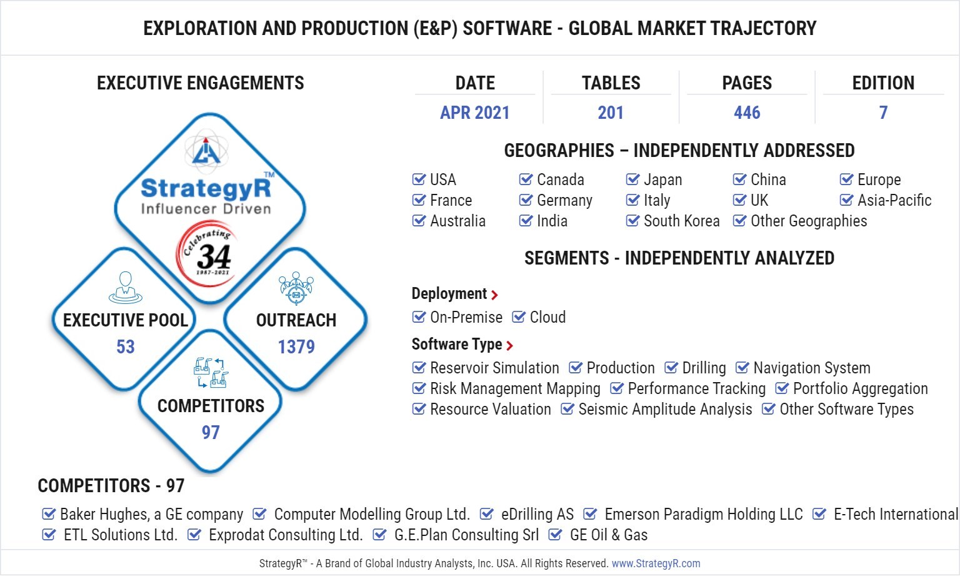
Task: Click the StrategyR Influencer Driven logo text
Action: [206, 196]
